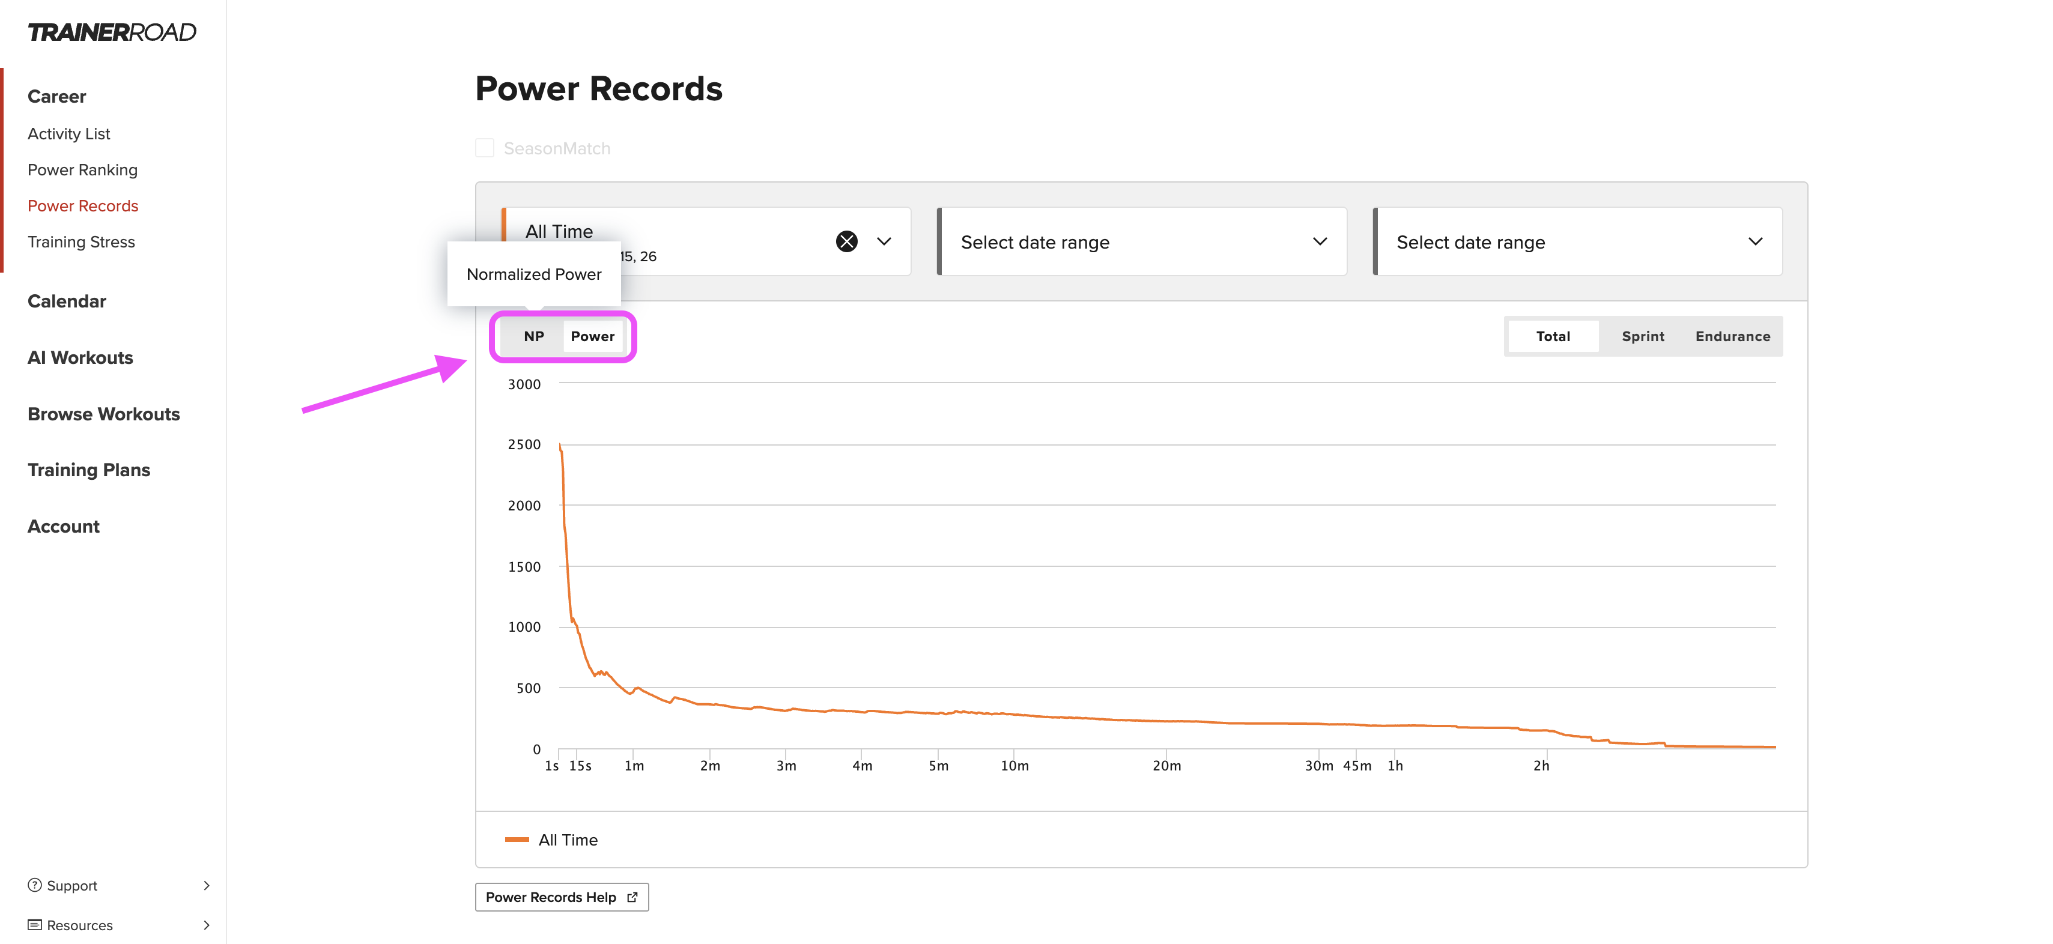Click the All Time legend label
This screenshot has height=944, width=2053.
[x=568, y=840]
